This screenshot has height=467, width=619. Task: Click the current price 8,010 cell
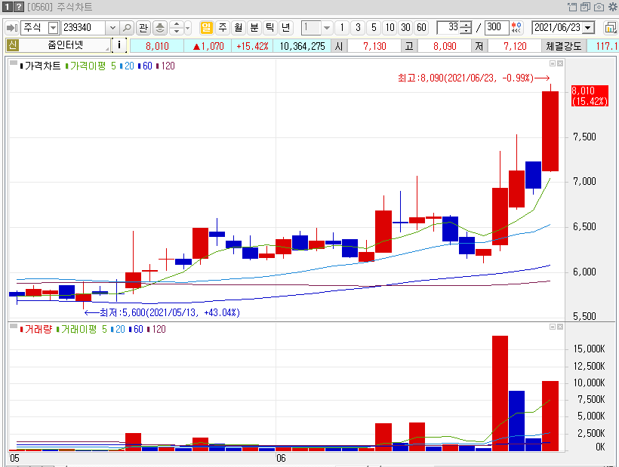click(157, 46)
